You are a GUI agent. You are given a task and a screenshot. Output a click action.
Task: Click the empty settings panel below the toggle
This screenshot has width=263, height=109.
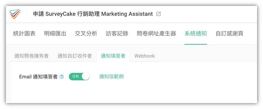pyautogui.click(x=133, y=92)
